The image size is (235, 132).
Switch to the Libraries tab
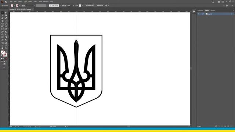213,11
